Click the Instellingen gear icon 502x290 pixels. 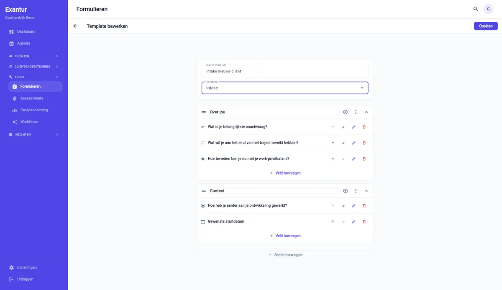[11, 267]
